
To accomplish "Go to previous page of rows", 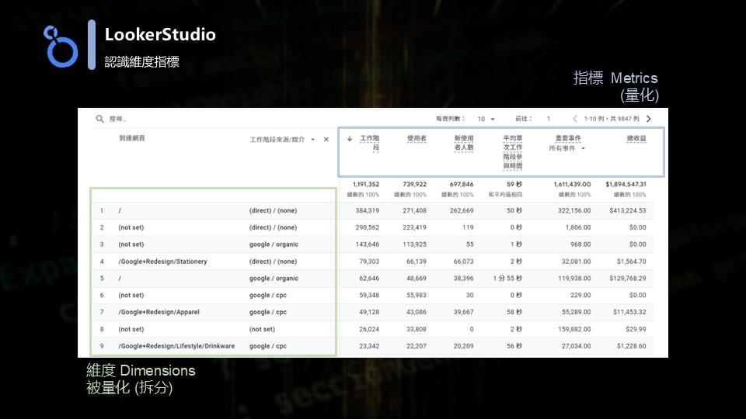I will coord(575,119).
